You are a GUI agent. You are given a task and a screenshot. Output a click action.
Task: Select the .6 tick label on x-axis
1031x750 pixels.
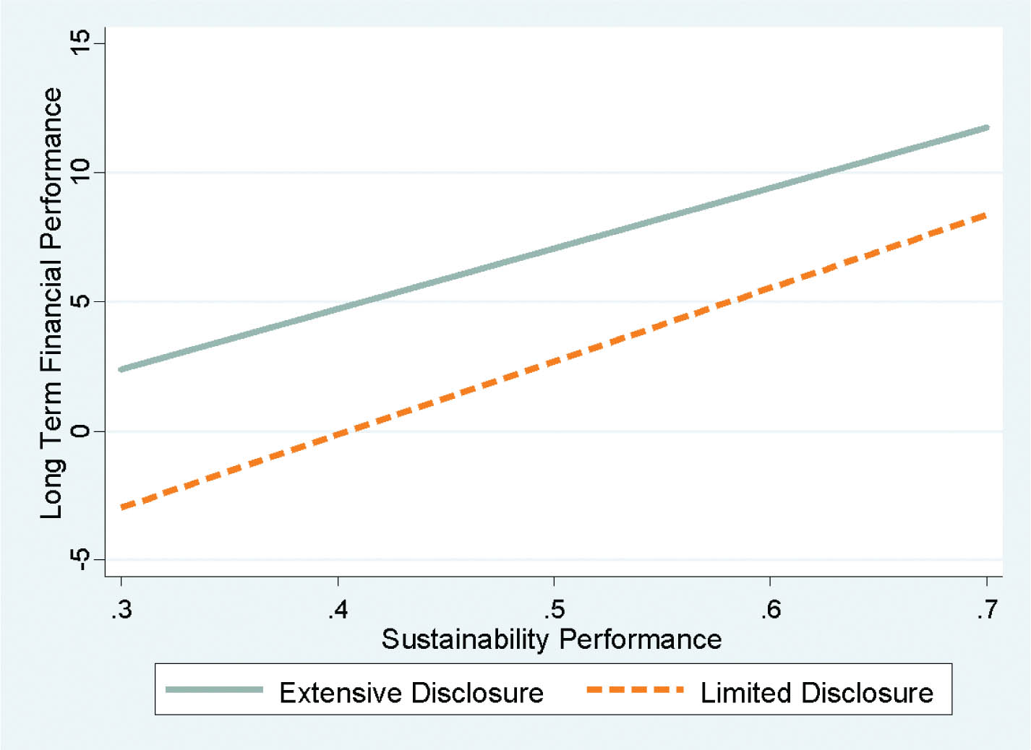coord(770,609)
